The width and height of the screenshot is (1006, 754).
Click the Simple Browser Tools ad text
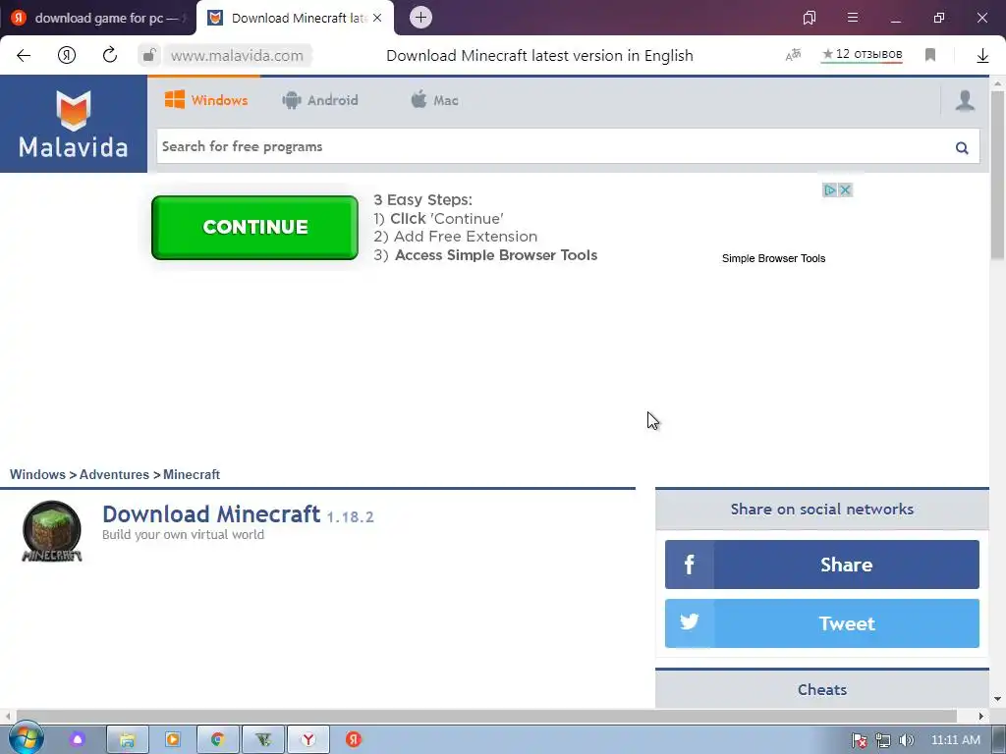pos(774,258)
